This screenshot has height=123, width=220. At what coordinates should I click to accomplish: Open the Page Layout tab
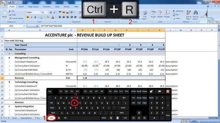tap(33, 6)
